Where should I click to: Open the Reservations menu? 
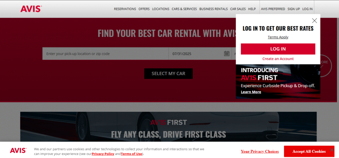[x=125, y=9]
